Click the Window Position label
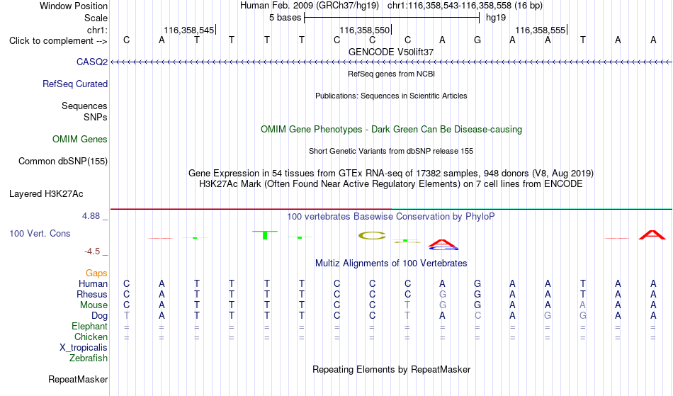Image resolution: width=673 pixels, height=396 pixels. click(74, 6)
